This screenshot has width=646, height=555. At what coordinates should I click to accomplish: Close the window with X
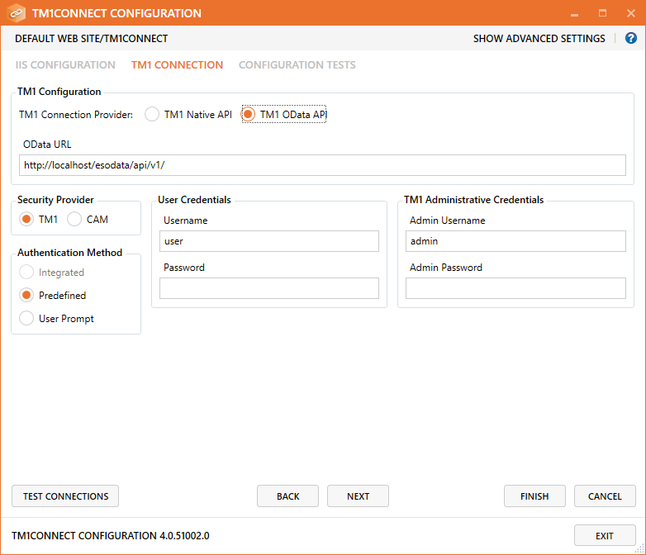point(631,13)
